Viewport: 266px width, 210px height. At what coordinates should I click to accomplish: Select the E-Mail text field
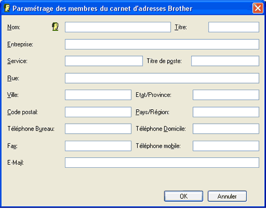(x=162, y=163)
